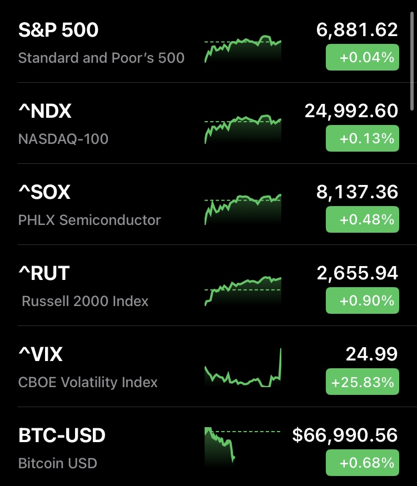
Task: View the NASDAQ-100 sparkline chart
Action: coord(243,130)
